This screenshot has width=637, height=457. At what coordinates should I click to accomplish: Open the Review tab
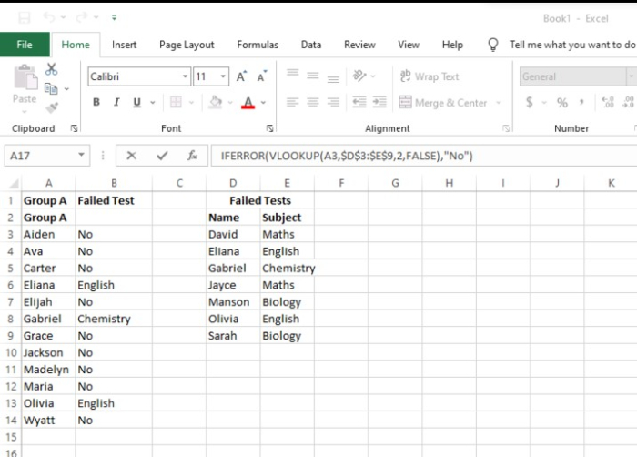tap(359, 45)
